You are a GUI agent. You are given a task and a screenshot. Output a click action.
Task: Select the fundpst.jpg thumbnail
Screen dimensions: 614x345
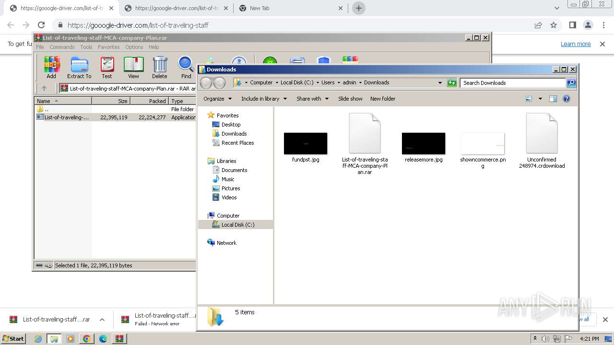[x=306, y=144]
